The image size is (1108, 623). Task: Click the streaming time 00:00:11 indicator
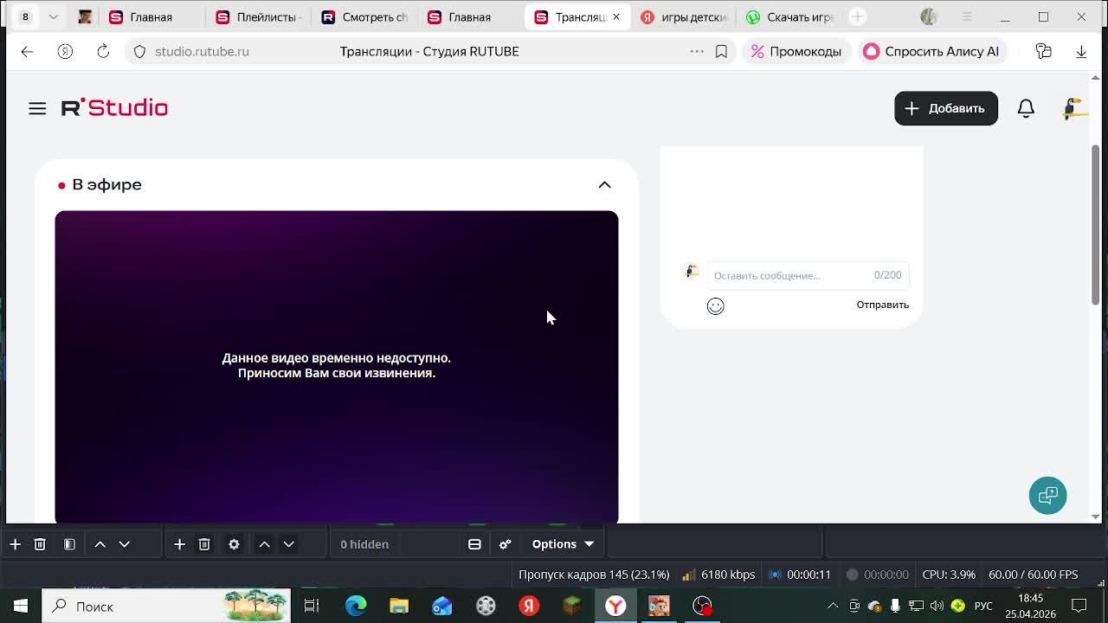coord(800,575)
